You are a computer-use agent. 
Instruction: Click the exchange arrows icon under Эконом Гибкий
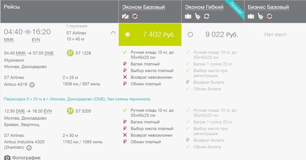pos(206,16)
